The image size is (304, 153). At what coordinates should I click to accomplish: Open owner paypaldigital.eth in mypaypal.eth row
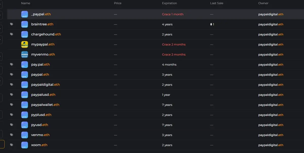click(271, 44)
